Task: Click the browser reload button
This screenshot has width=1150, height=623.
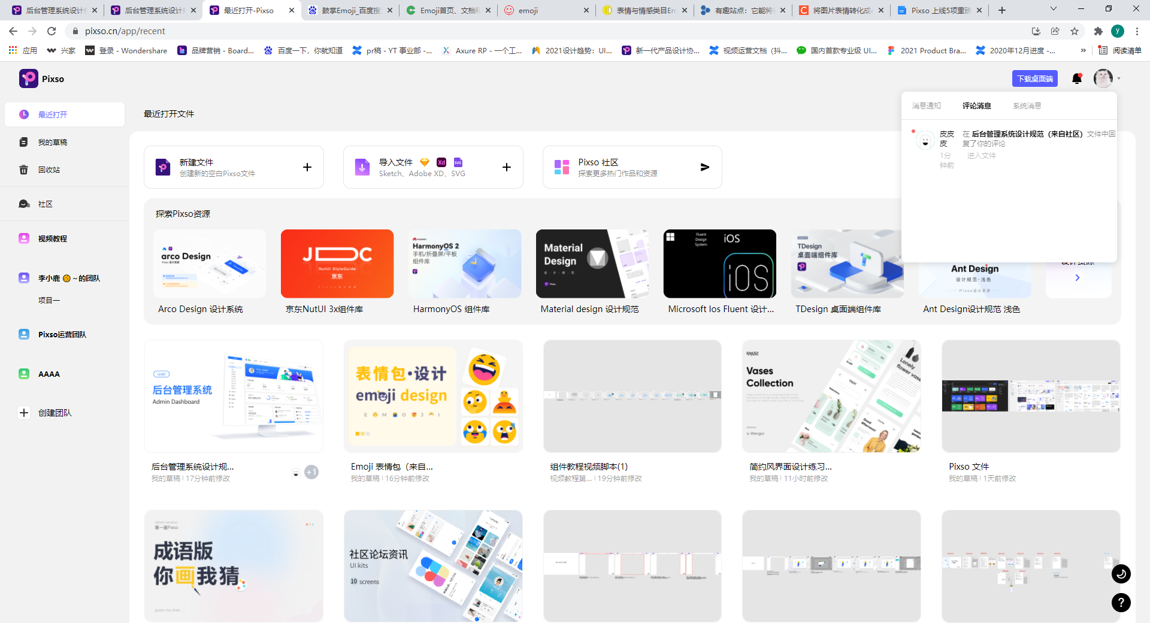Action: tap(52, 31)
